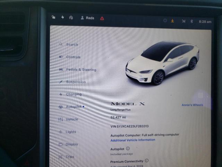Tap the Long Range Plus label
The width and height of the screenshot is (222, 167).
120,110
